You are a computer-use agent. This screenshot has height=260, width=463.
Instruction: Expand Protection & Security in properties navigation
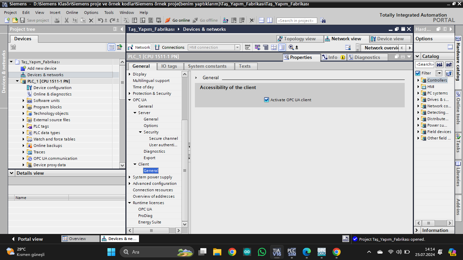pyautogui.click(x=129, y=93)
